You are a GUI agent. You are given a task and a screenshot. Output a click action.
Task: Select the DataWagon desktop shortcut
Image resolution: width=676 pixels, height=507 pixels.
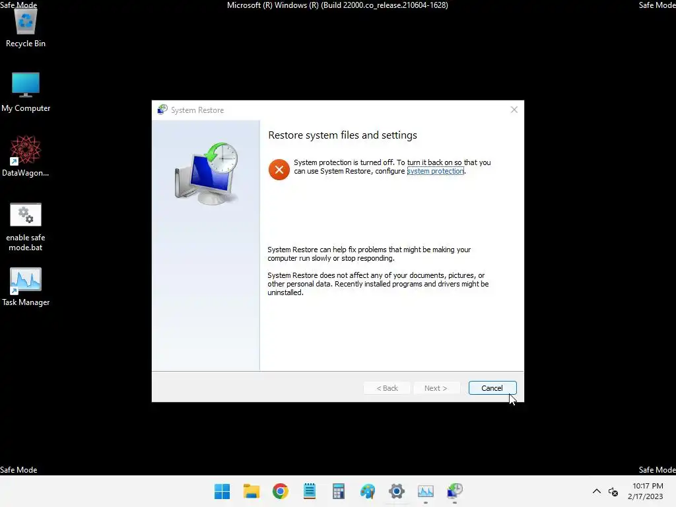point(26,156)
